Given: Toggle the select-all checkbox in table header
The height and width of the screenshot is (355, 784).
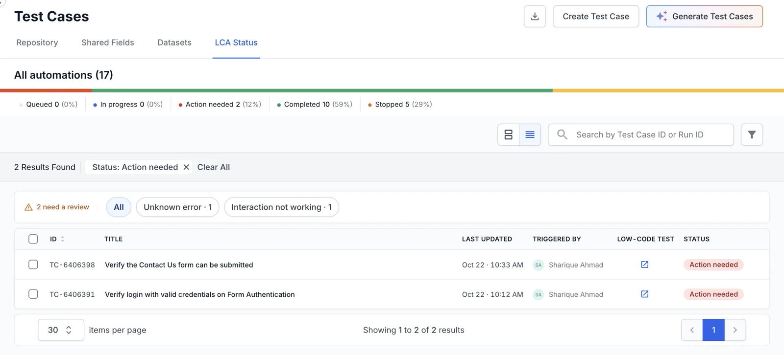Looking at the screenshot, I should [33, 239].
